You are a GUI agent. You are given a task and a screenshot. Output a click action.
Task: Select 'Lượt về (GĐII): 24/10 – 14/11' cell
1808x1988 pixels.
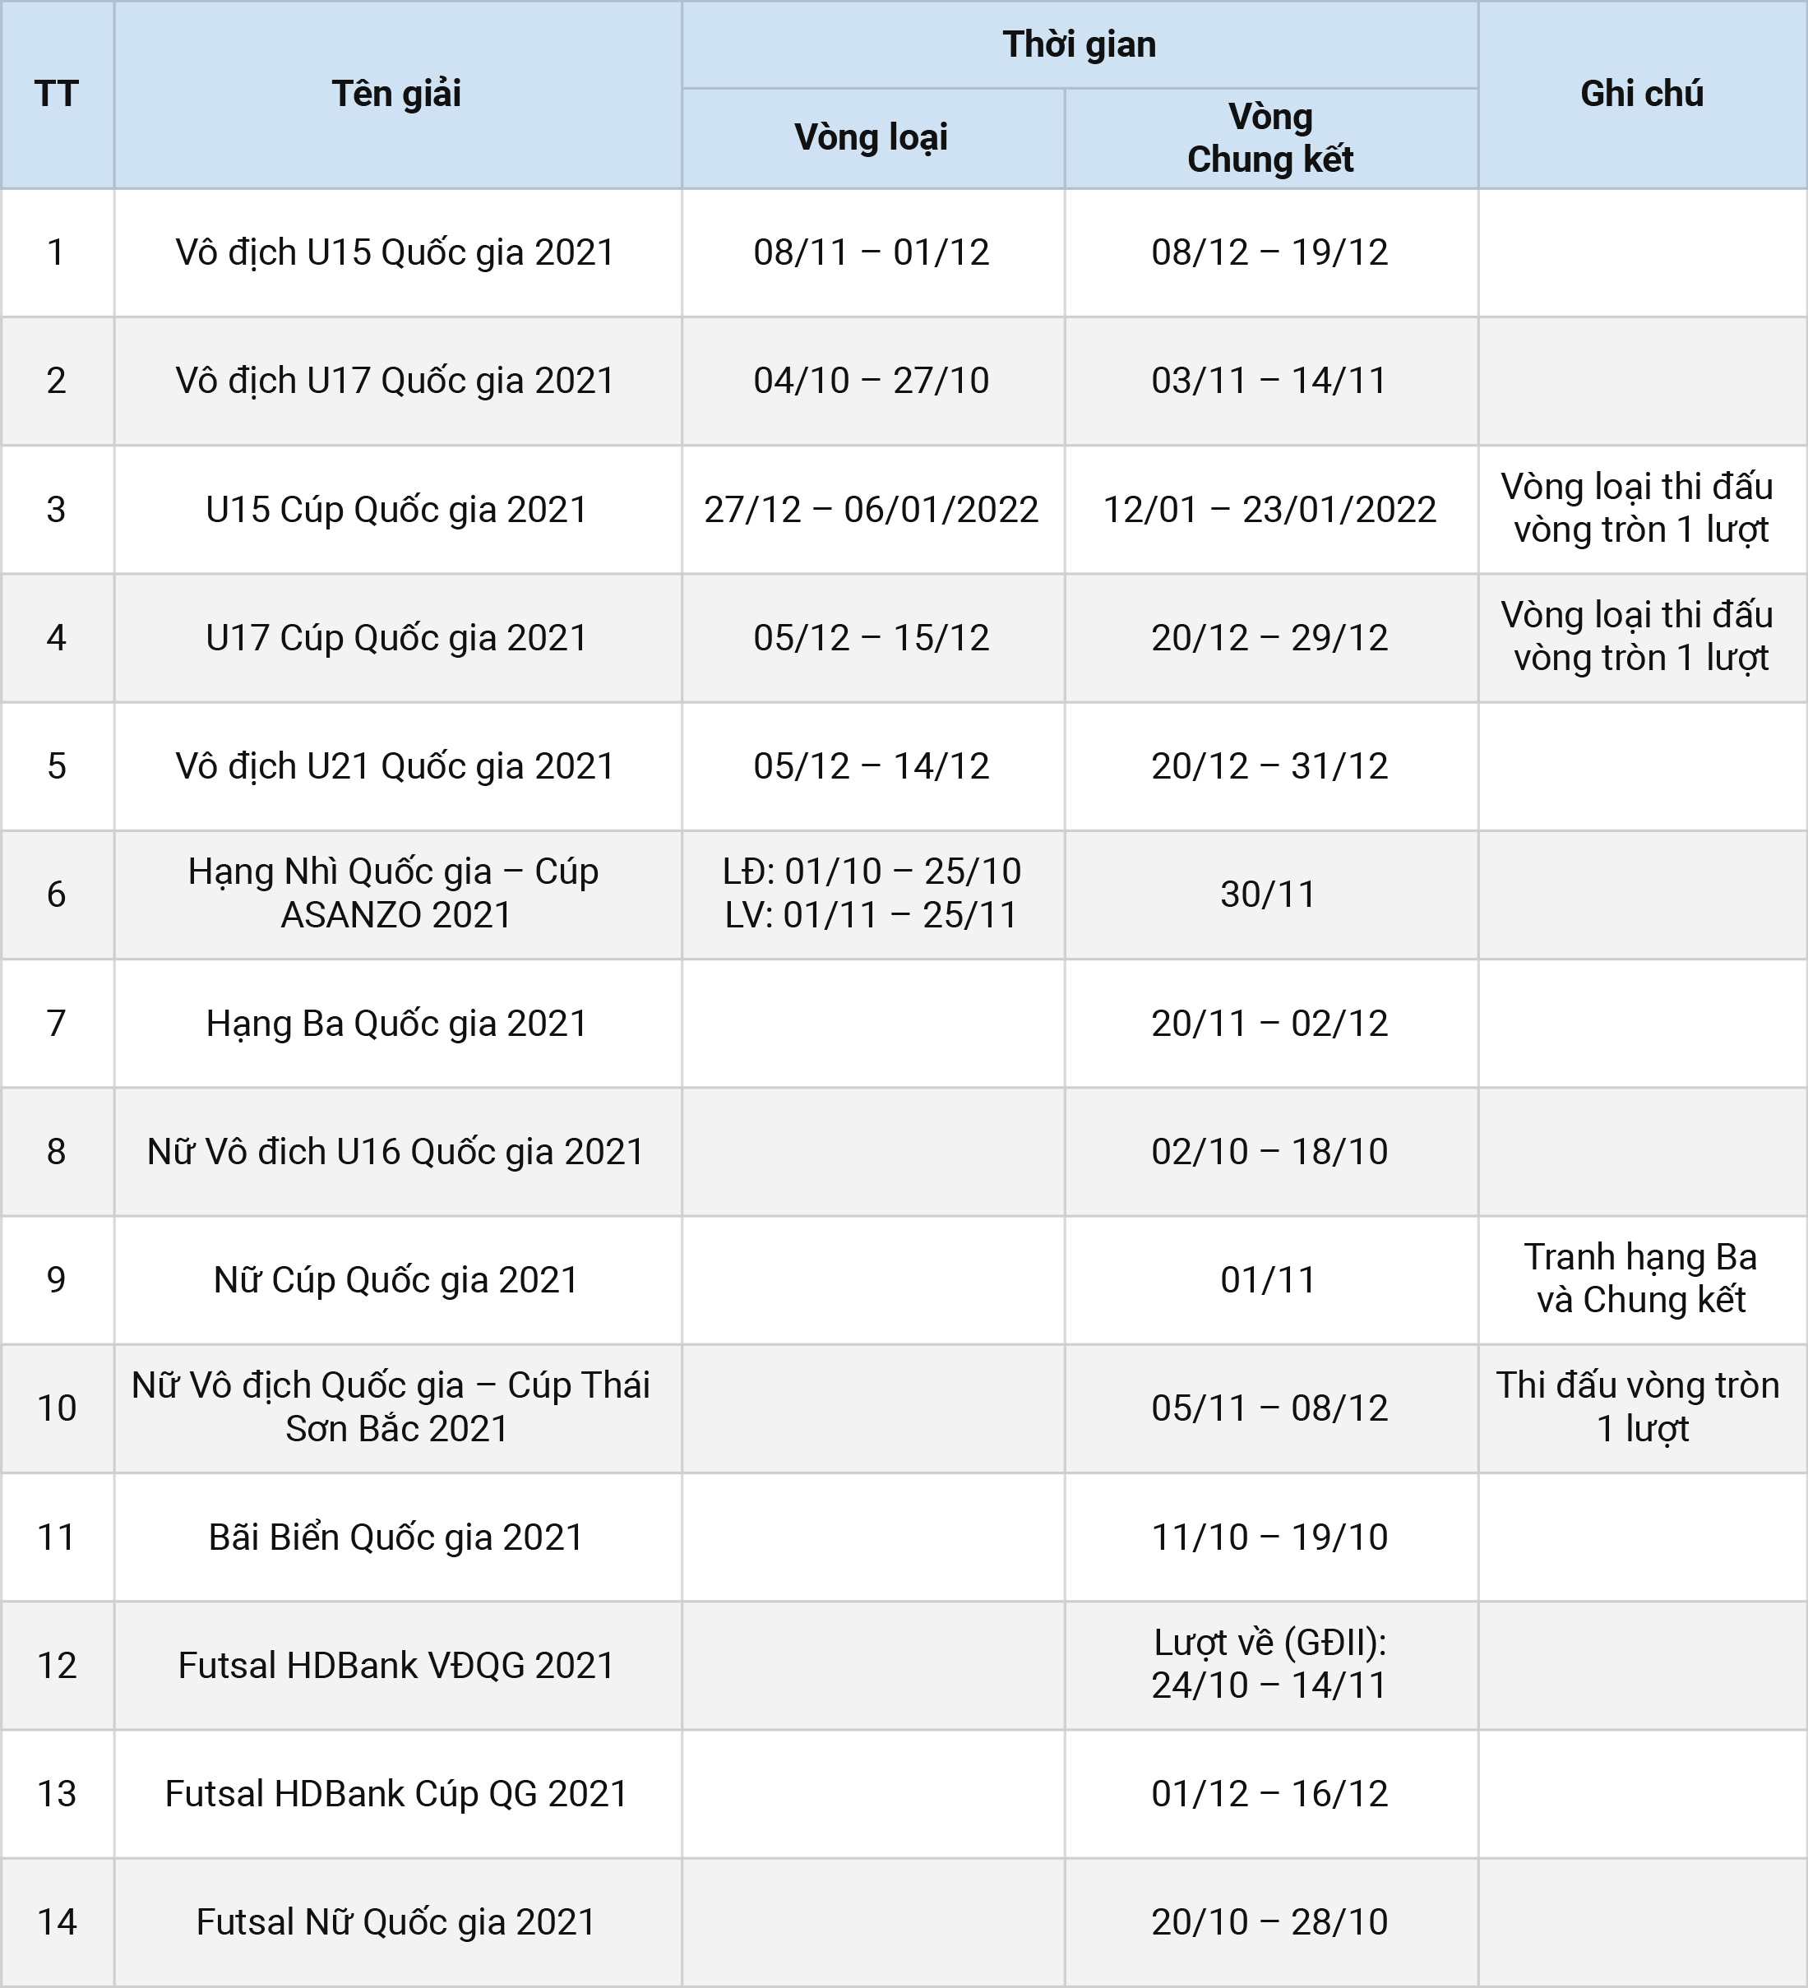coord(1270,1665)
